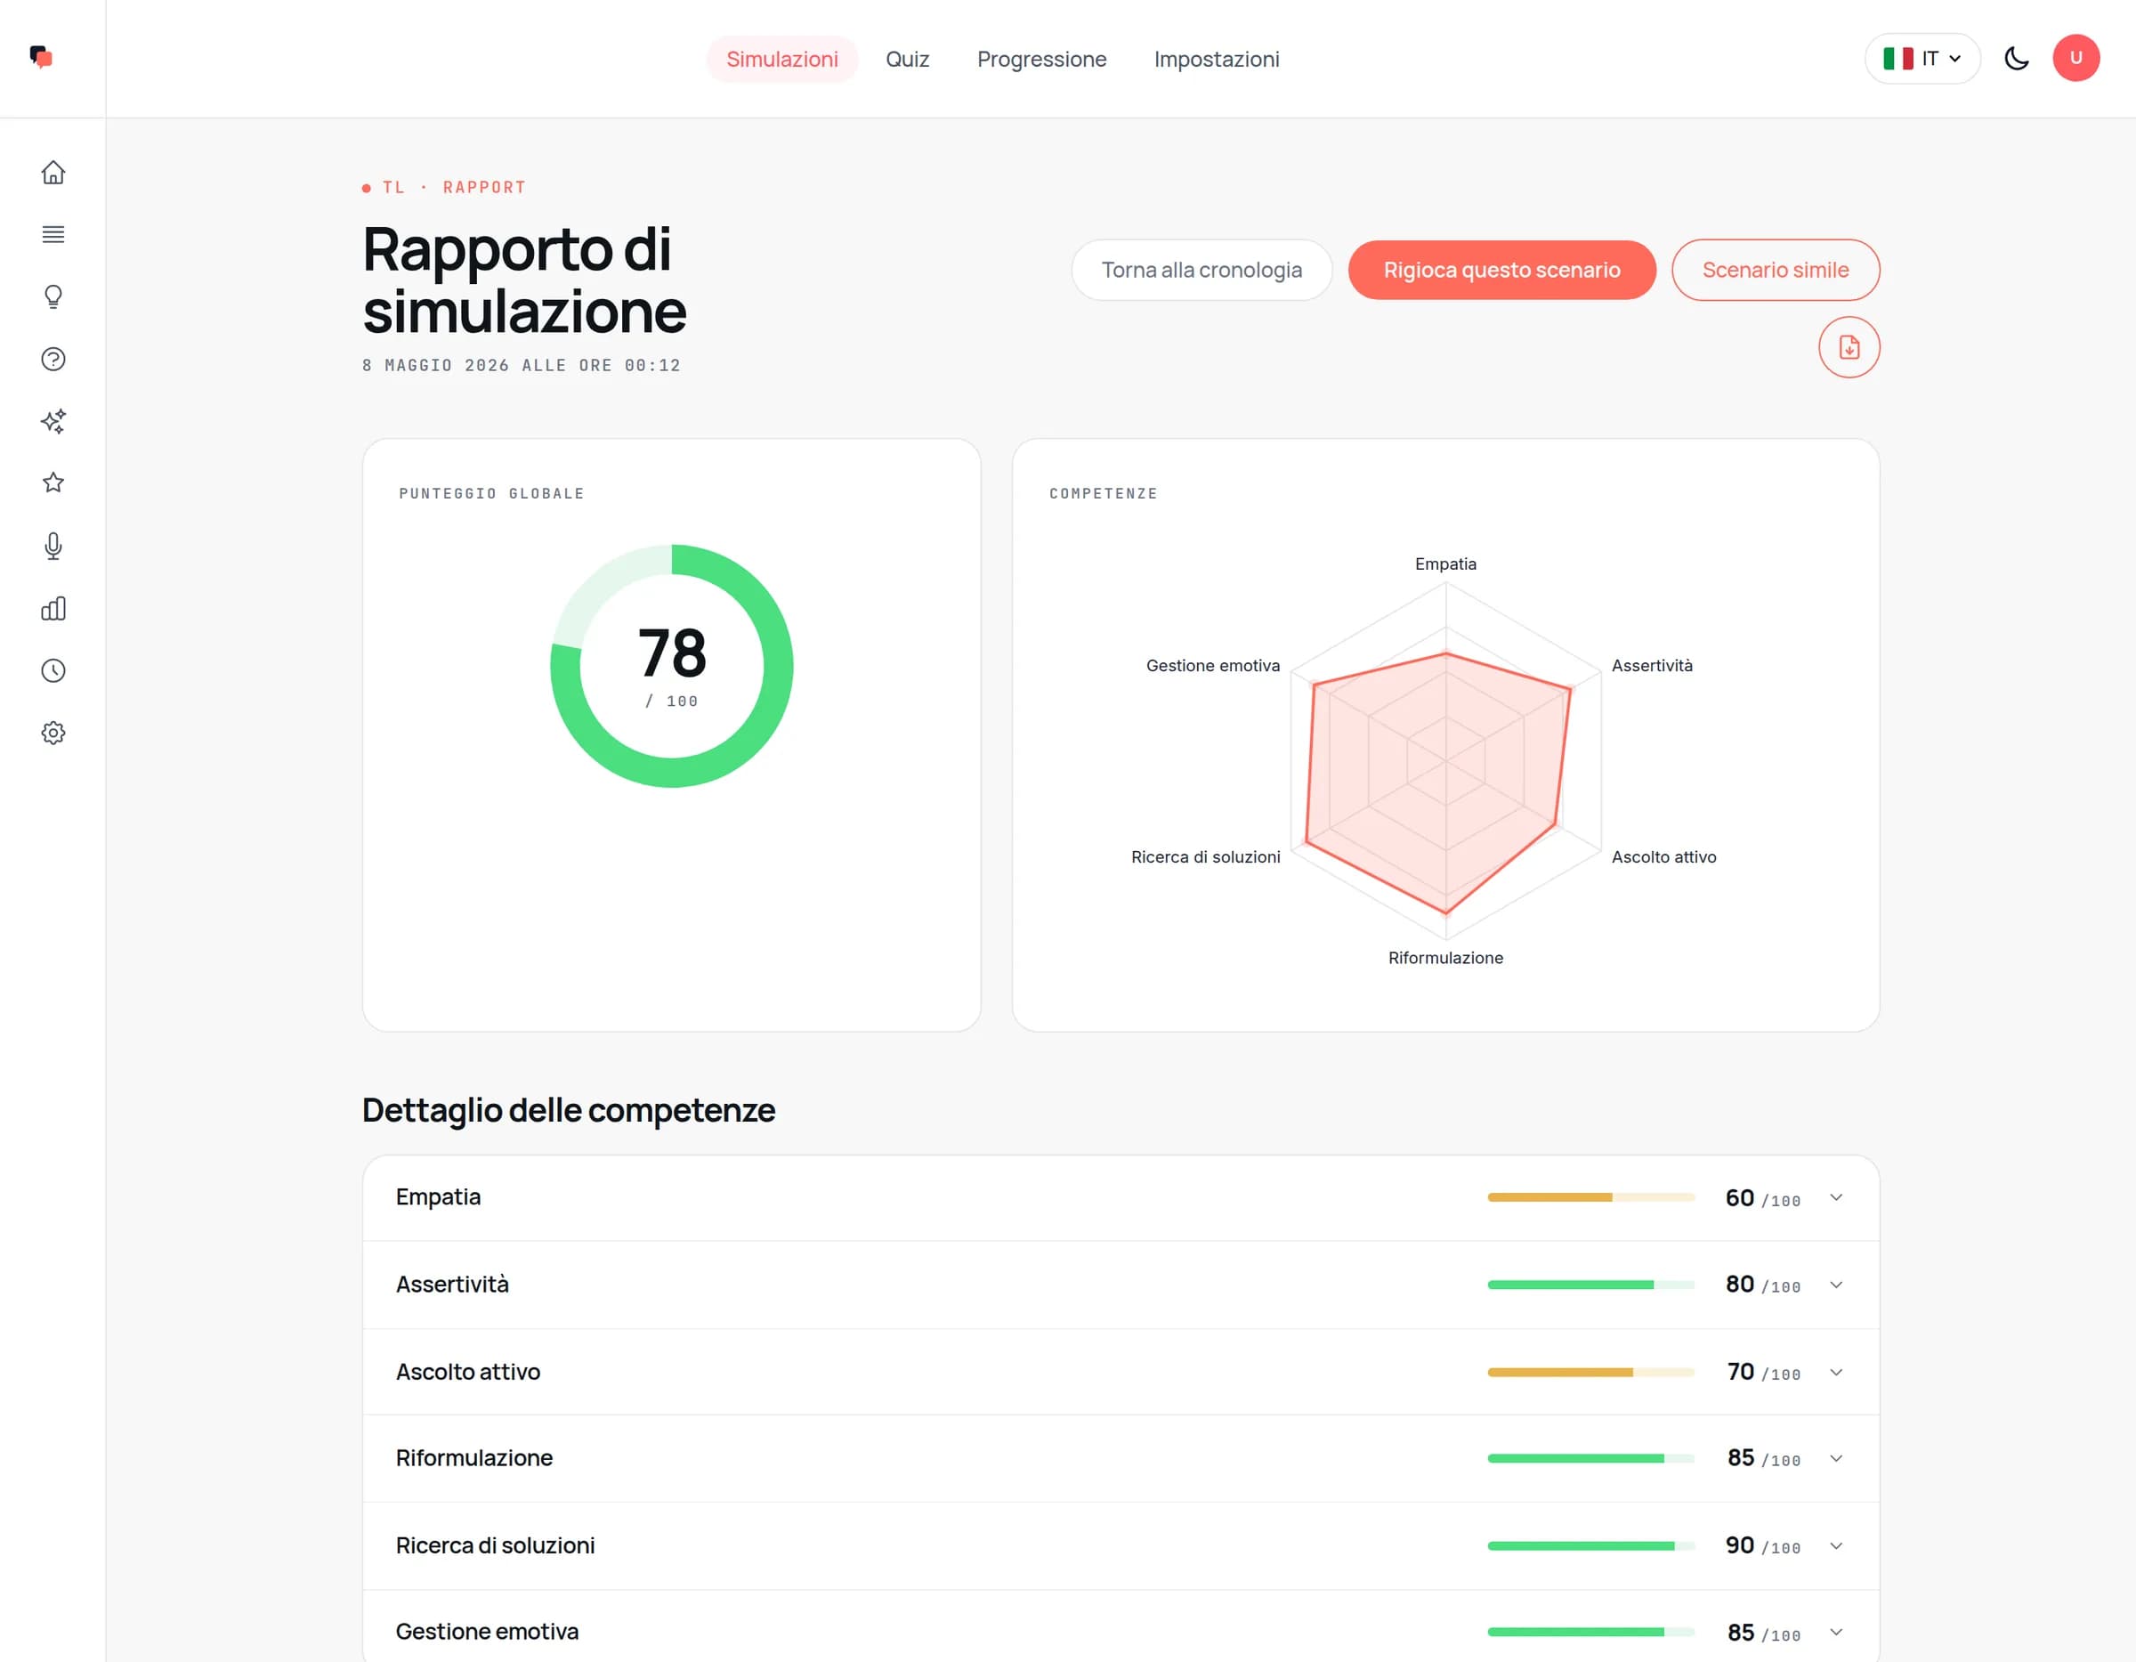The image size is (2136, 1662).
Task: Open the clock history sidebar icon
Action: tap(53, 670)
